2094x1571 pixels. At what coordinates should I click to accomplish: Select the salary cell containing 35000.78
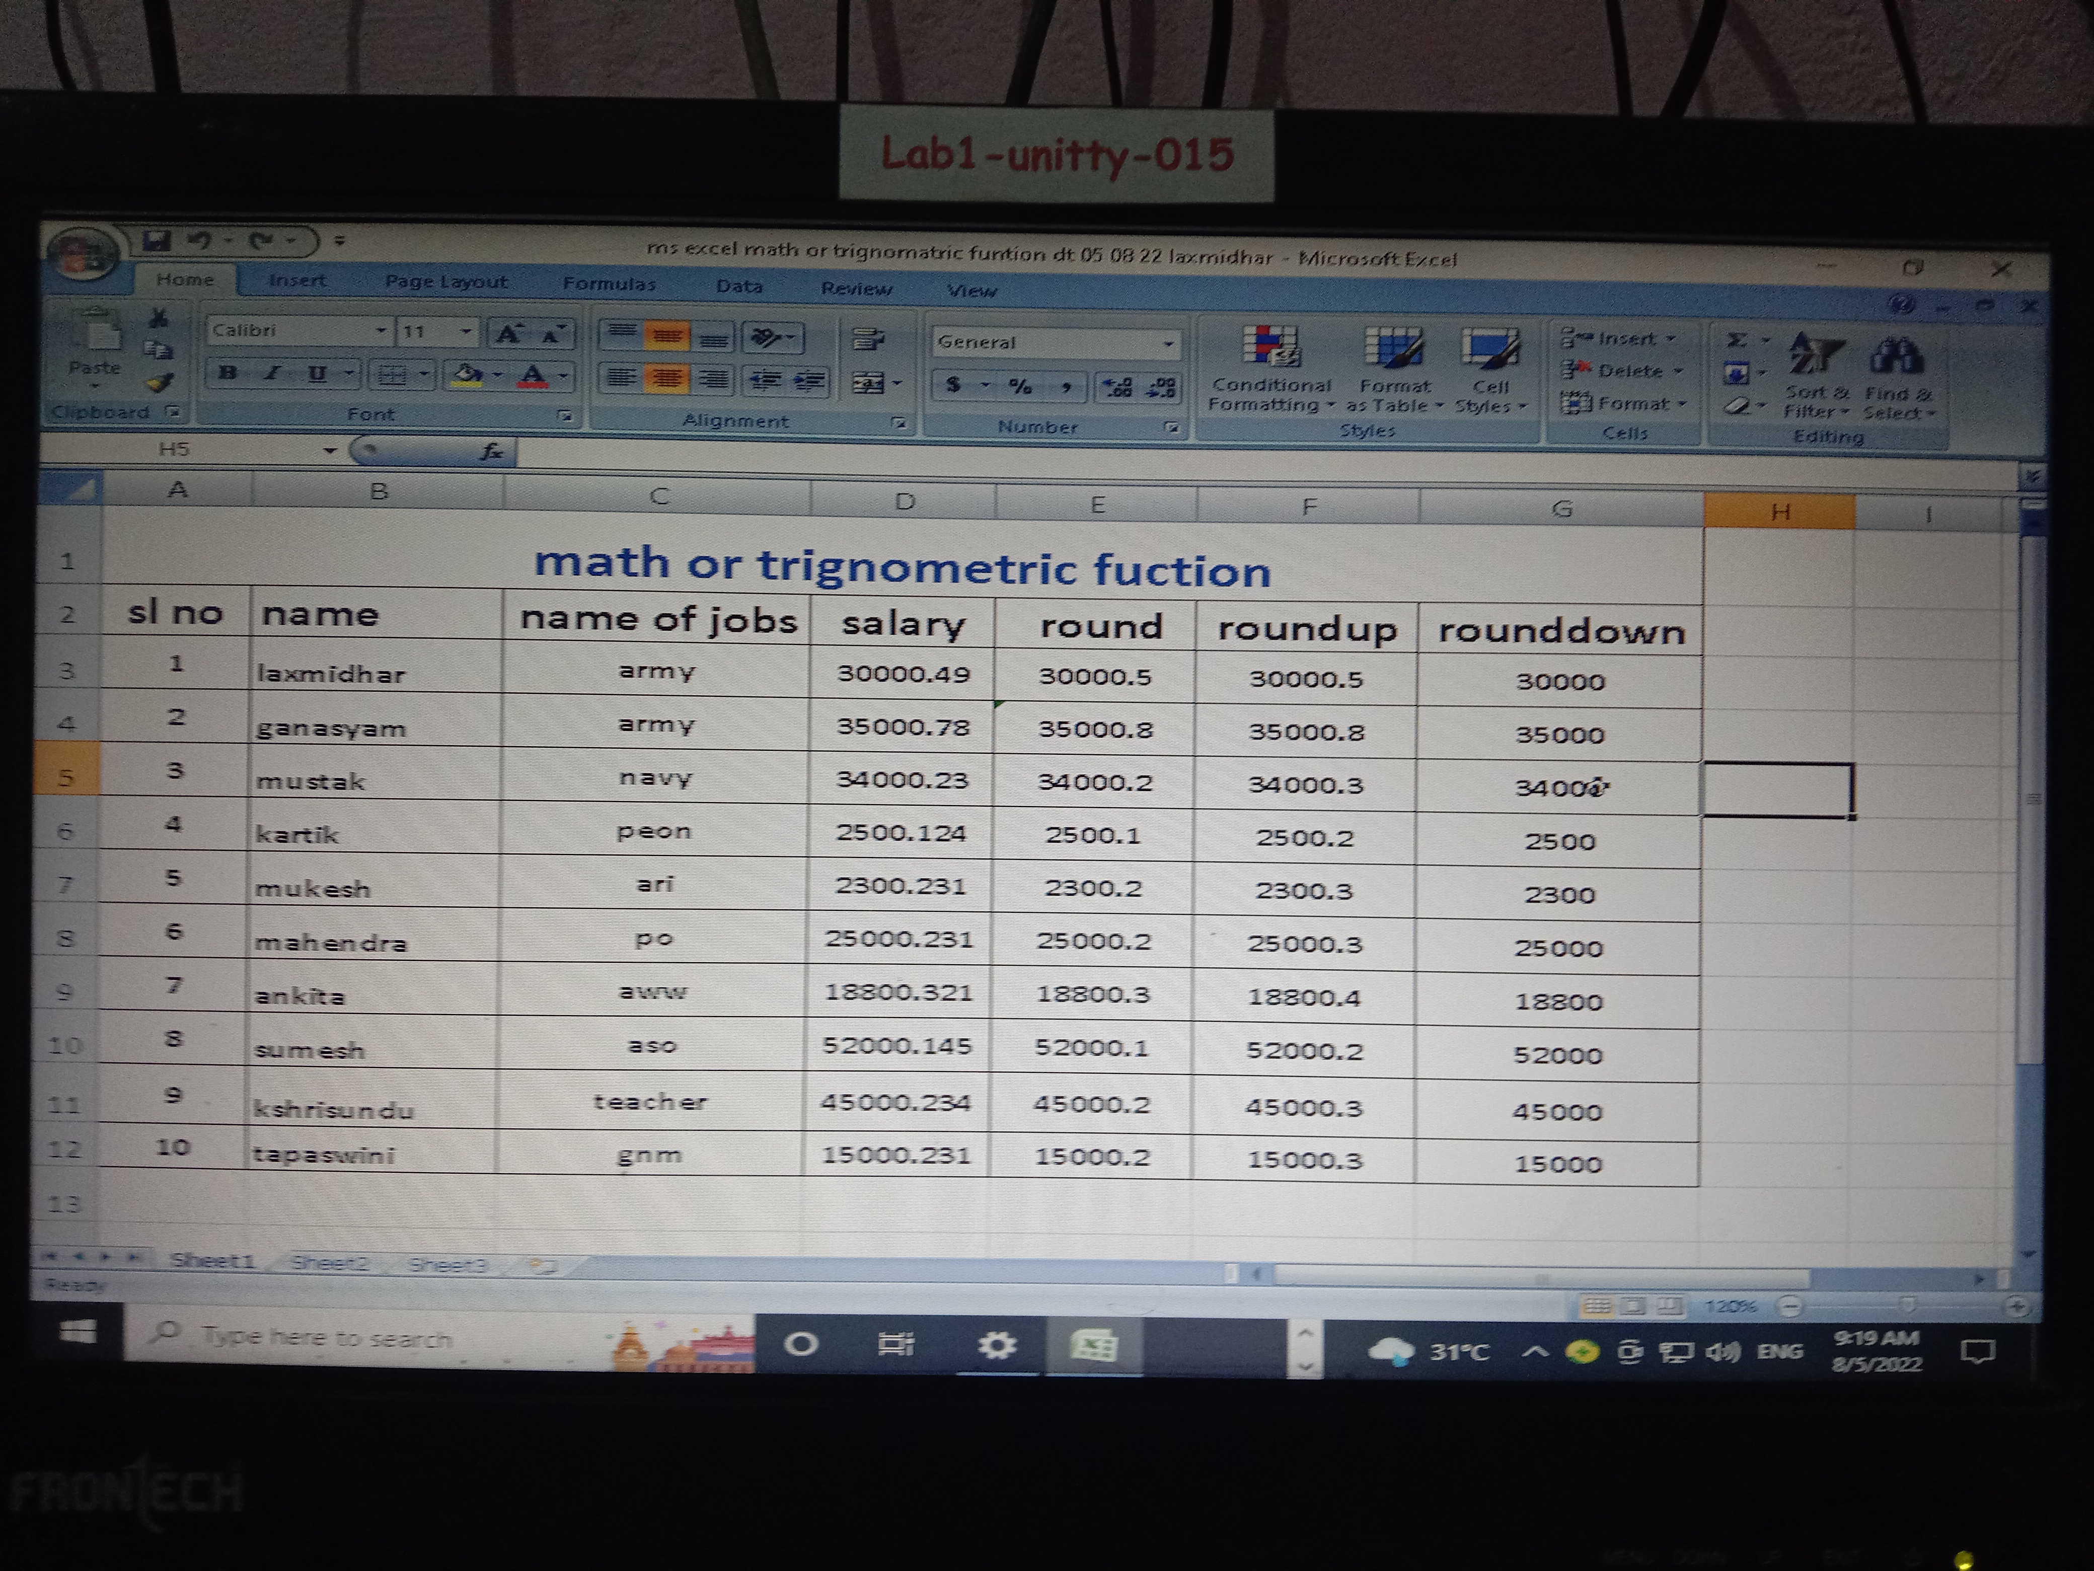coord(902,727)
